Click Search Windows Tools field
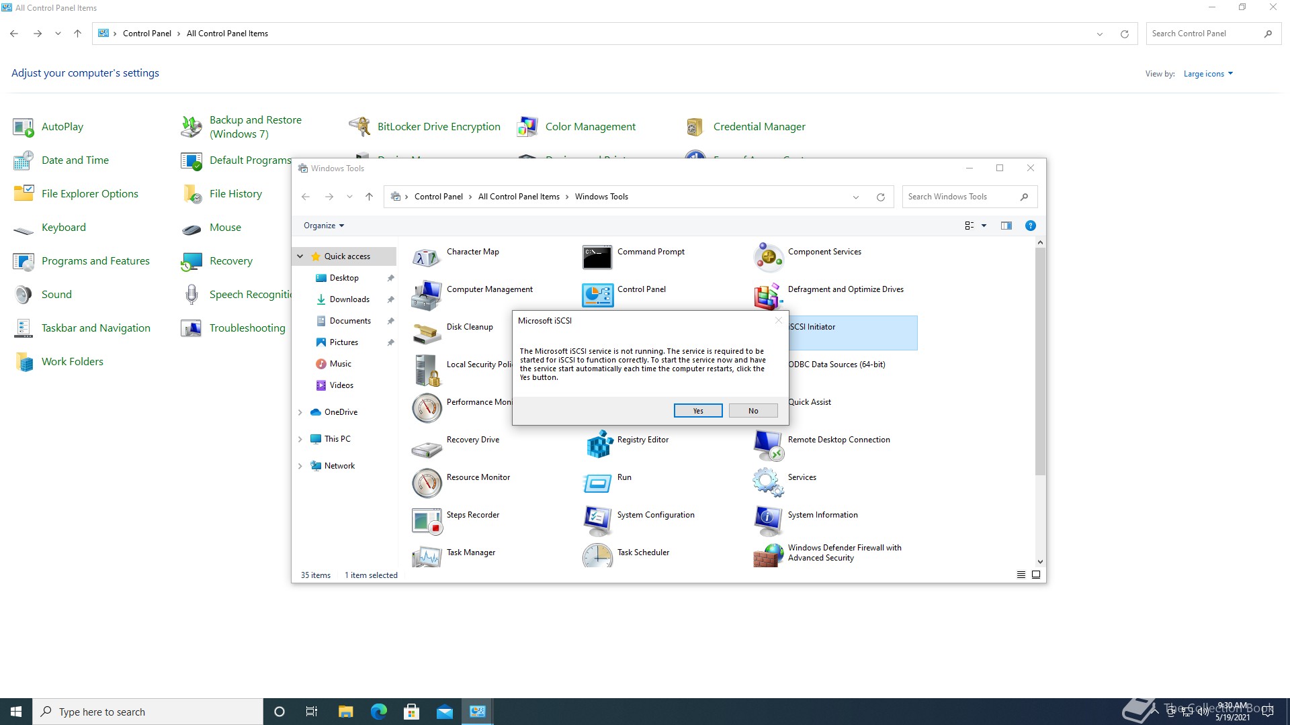 pos(970,197)
